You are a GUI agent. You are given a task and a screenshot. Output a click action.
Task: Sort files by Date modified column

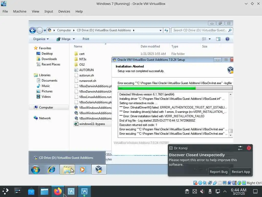click(x=150, y=46)
